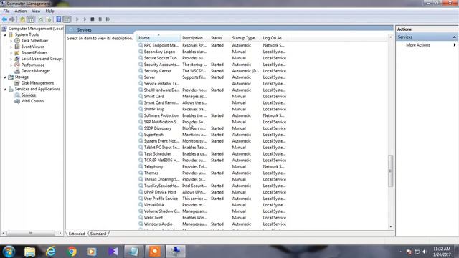Click the Export List toolbar icon
Image resolution: width=459 pixels, height=258 pixels.
coord(48,19)
